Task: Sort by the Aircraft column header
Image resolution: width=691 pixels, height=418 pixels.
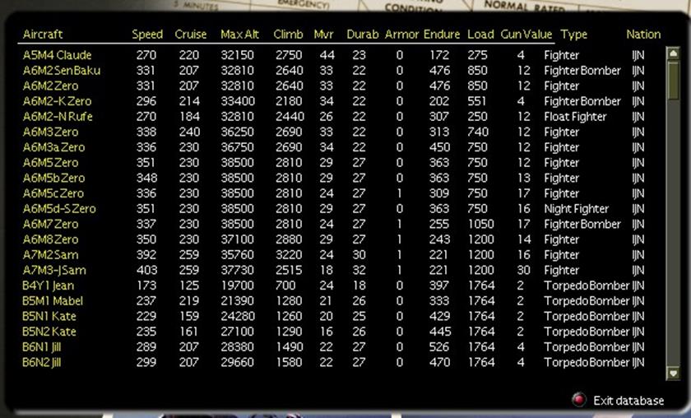Action: pyautogui.click(x=43, y=35)
